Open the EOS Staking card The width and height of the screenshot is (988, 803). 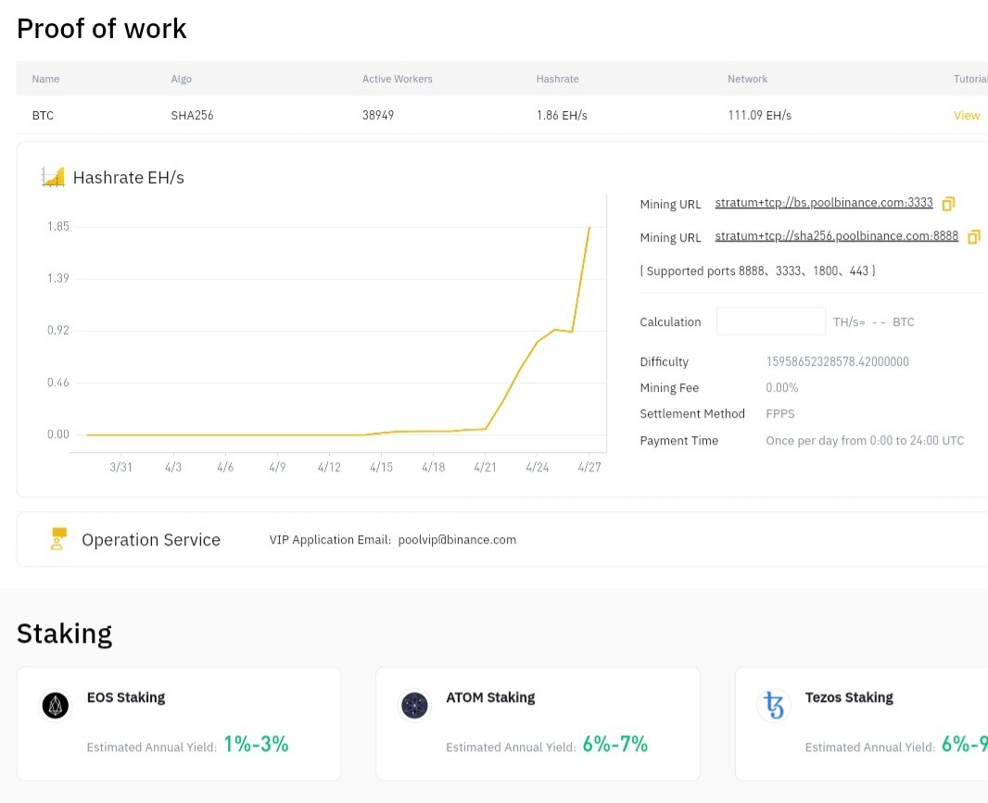click(178, 722)
